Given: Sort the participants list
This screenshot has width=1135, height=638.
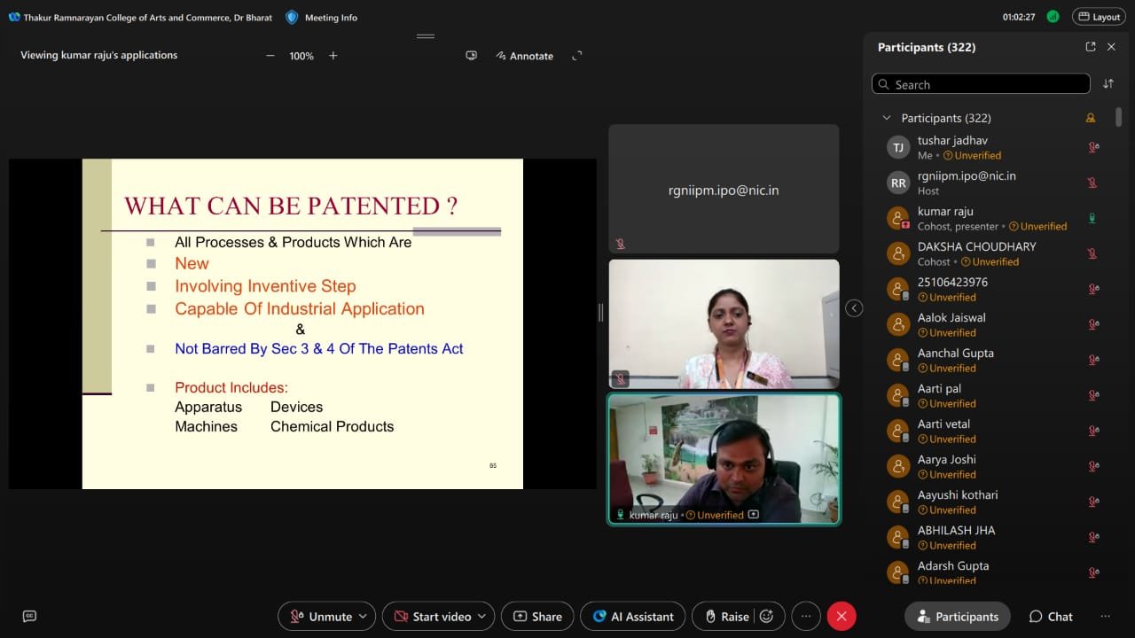Looking at the screenshot, I should click(x=1108, y=84).
